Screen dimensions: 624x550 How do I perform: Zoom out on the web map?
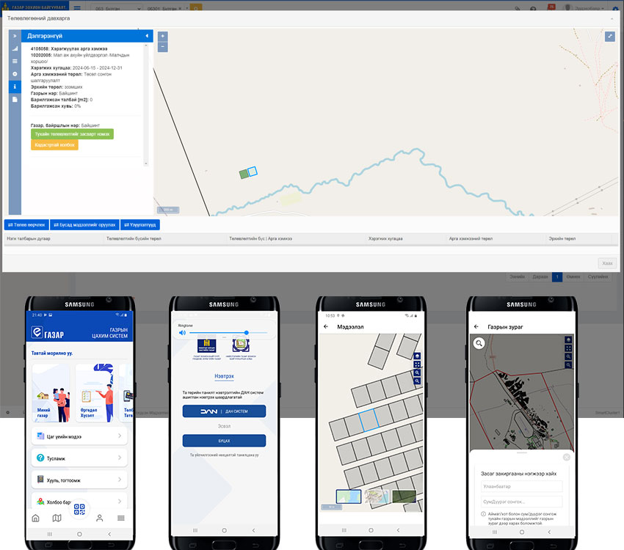coord(162,46)
